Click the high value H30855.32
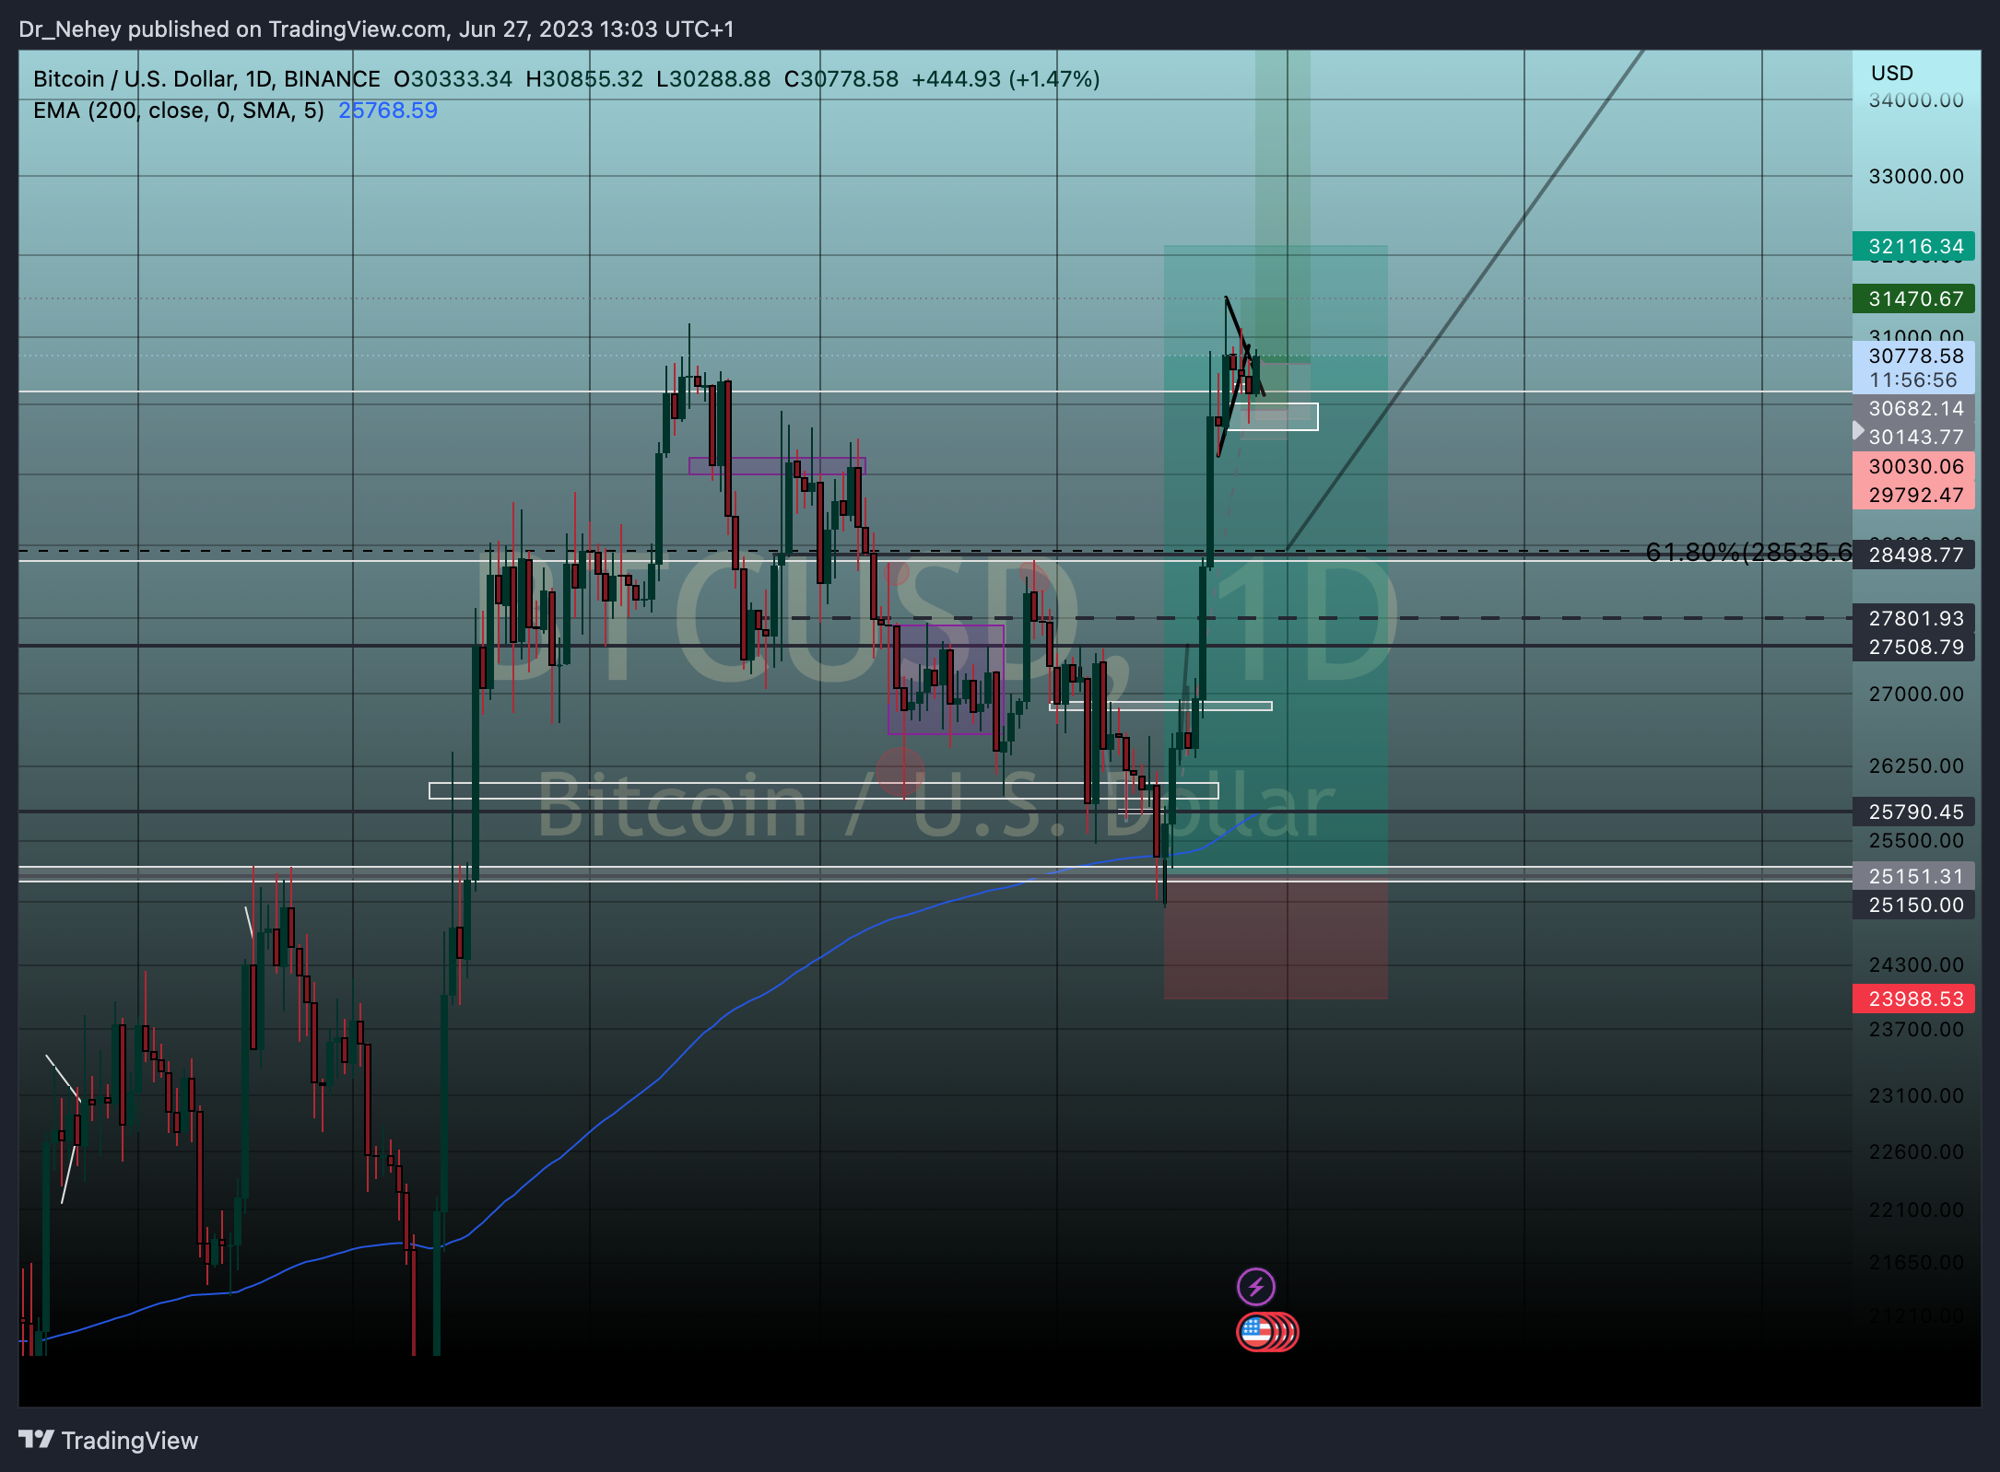The image size is (2000, 1472). [584, 79]
